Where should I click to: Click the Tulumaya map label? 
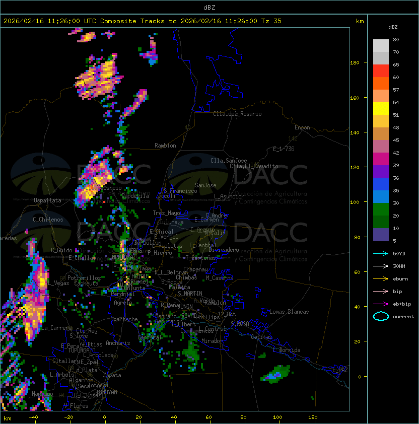tap(172, 222)
